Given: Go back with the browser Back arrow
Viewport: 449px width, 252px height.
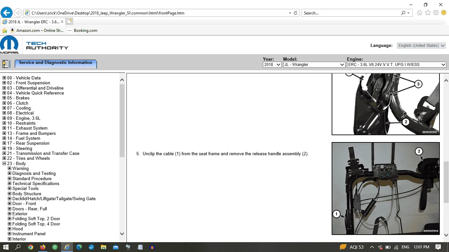Looking at the screenshot, I should [x=7, y=13].
